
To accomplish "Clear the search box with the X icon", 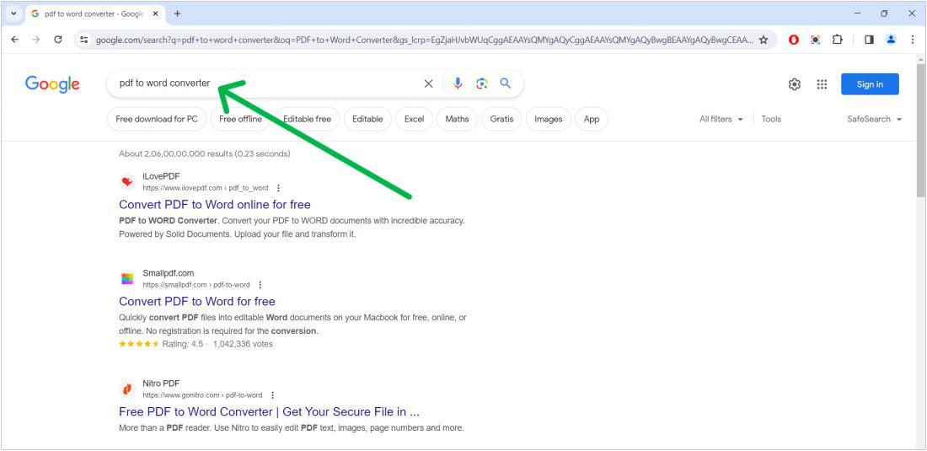I will (429, 84).
